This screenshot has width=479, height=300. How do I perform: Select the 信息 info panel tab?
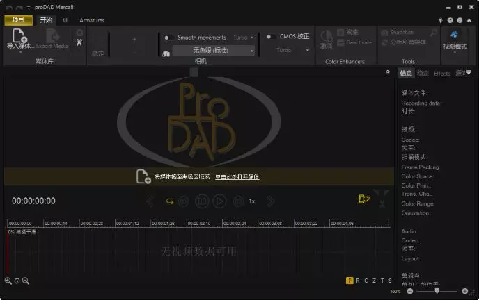406,73
